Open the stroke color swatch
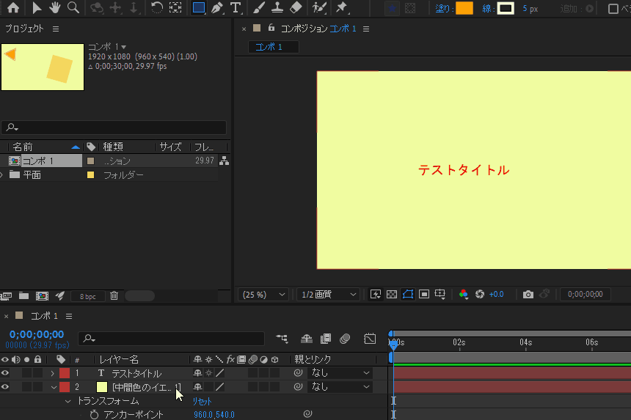The height and width of the screenshot is (420, 631). (506, 9)
